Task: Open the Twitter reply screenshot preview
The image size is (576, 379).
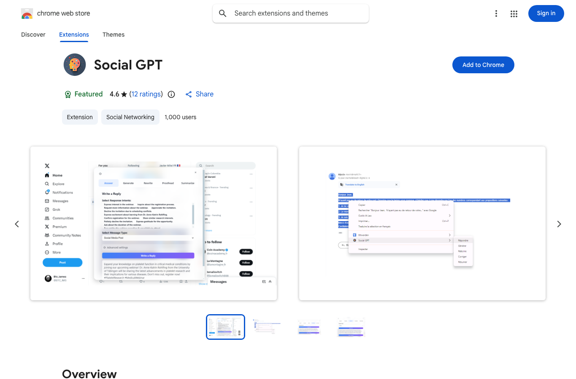Action: (x=154, y=223)
